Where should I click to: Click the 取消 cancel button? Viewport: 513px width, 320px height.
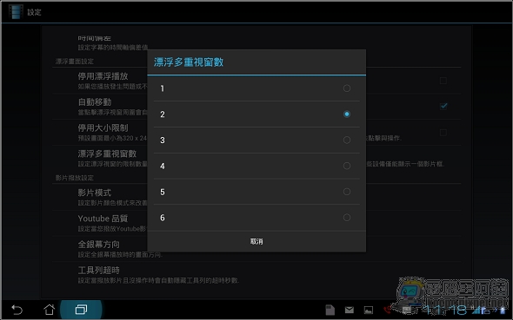coord(256,241)
